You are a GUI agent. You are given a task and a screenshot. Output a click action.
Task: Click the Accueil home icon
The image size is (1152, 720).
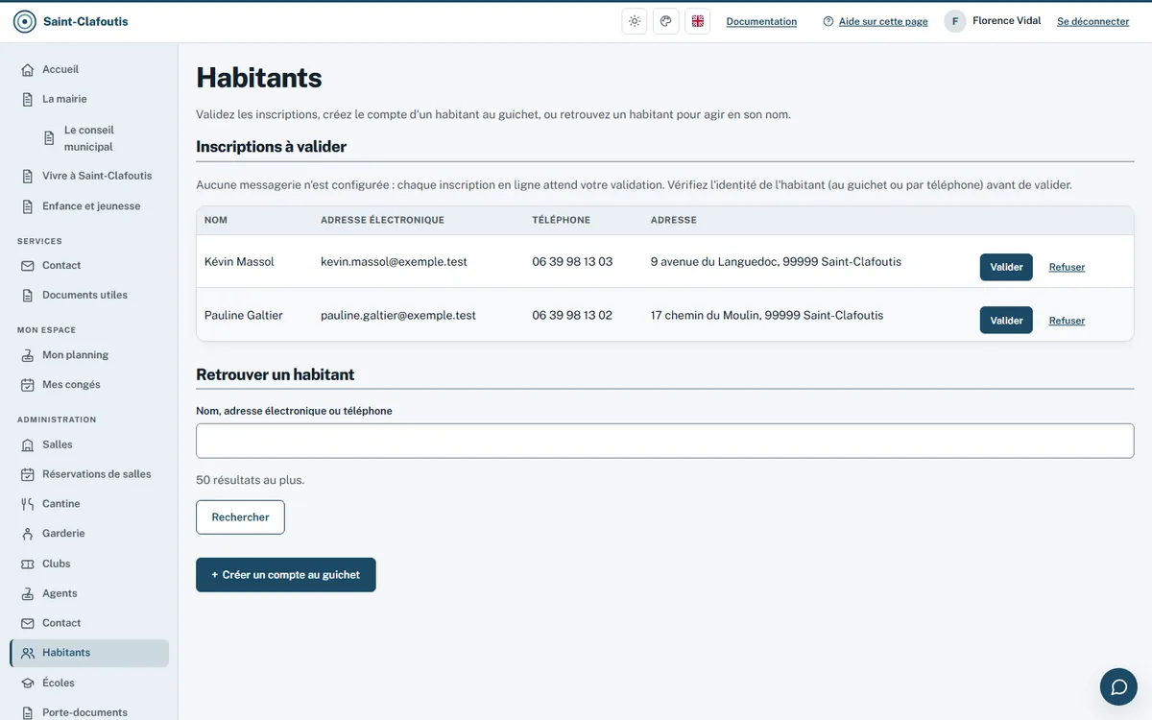coord(28,70)
